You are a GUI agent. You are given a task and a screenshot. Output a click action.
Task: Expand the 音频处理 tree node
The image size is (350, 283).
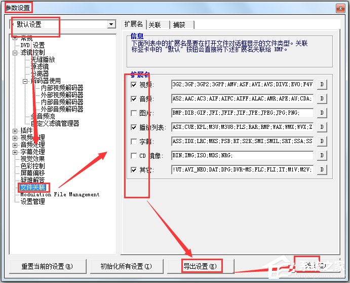(15, 145)
